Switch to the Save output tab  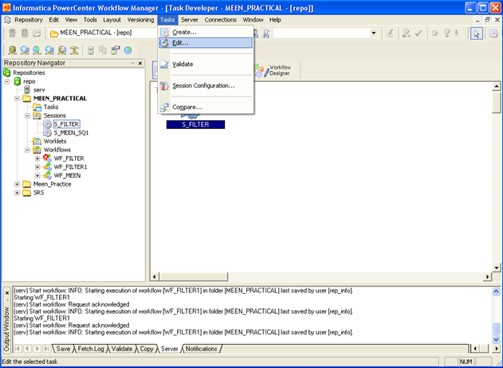63,349
